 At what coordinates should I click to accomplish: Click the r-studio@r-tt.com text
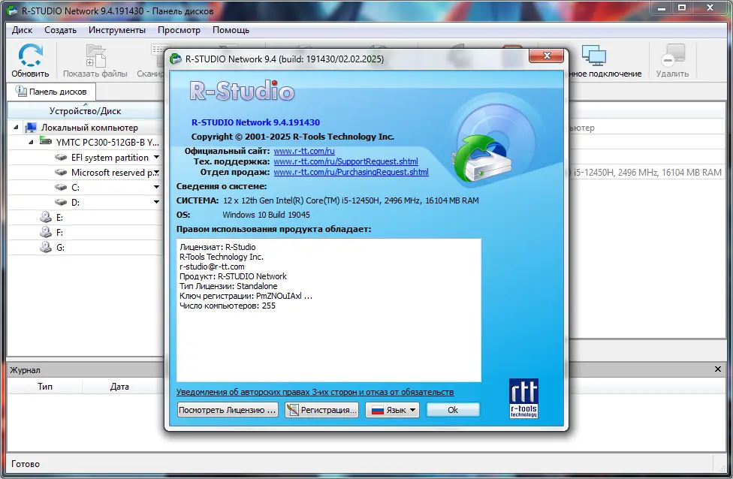(212, 267)
